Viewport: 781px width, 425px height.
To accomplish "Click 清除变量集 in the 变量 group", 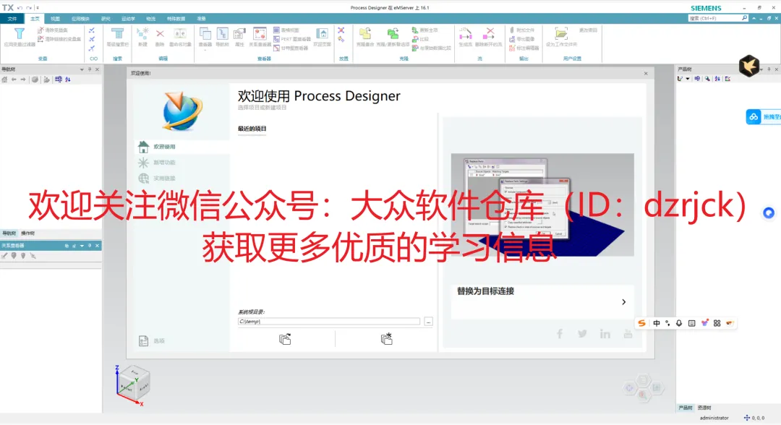I will point(53,30).
